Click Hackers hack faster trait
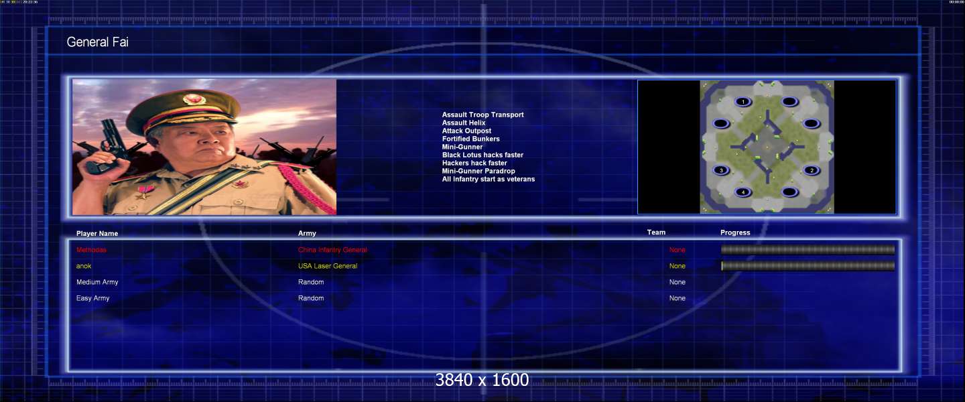This screenshot has height=402, width=965. point(474,163)
